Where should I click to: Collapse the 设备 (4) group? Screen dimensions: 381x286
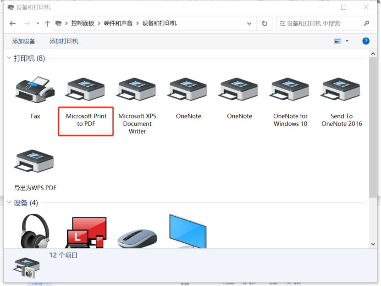coord(9,202)
